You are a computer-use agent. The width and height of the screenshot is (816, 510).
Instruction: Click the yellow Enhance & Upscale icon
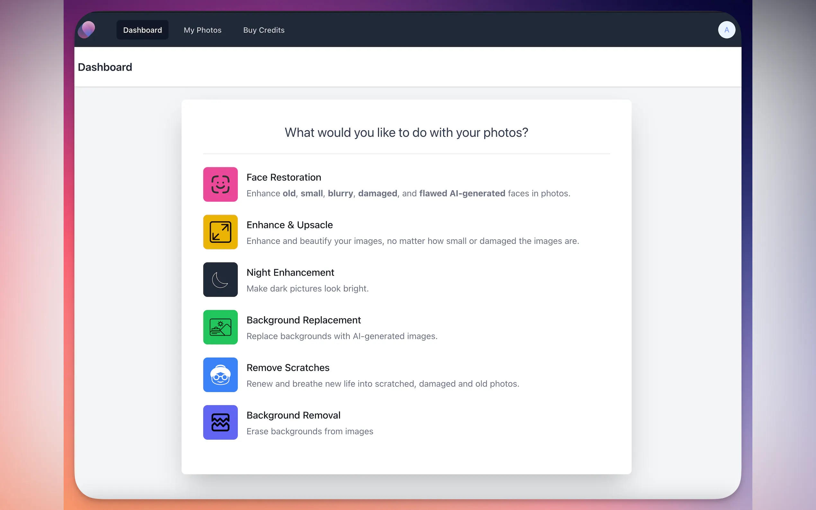click(220, 232)
